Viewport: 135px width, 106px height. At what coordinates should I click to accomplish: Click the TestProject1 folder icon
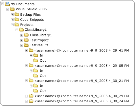[x=26, y=40]
